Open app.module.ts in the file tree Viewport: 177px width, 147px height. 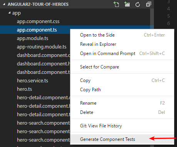(33, 38)
